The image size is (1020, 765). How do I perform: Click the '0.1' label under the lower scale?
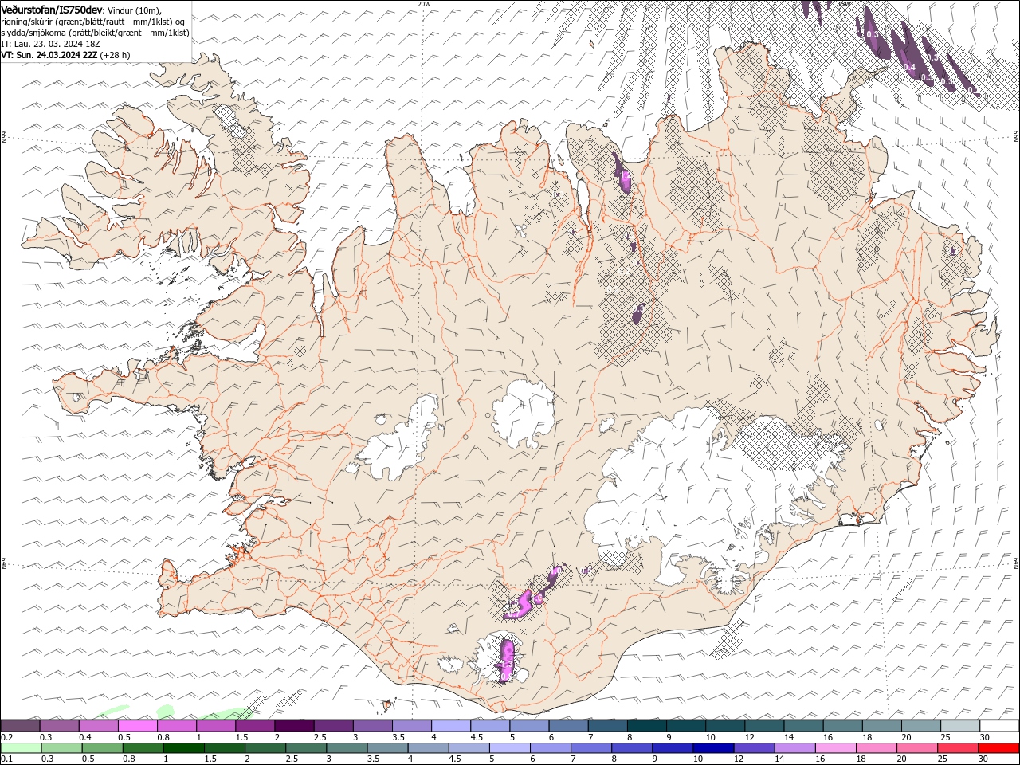point(6,759)
